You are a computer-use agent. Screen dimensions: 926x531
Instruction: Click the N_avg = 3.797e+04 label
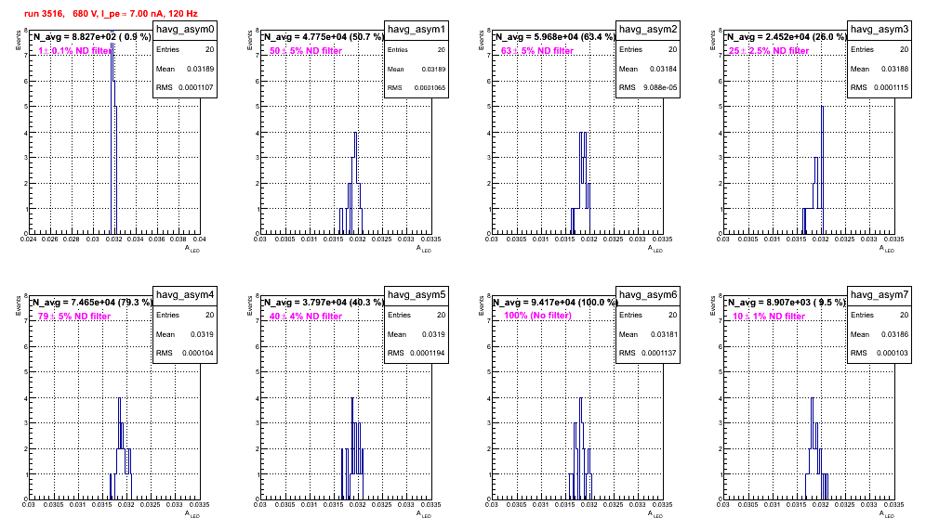[324, 302]
